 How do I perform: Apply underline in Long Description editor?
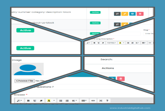99,43
